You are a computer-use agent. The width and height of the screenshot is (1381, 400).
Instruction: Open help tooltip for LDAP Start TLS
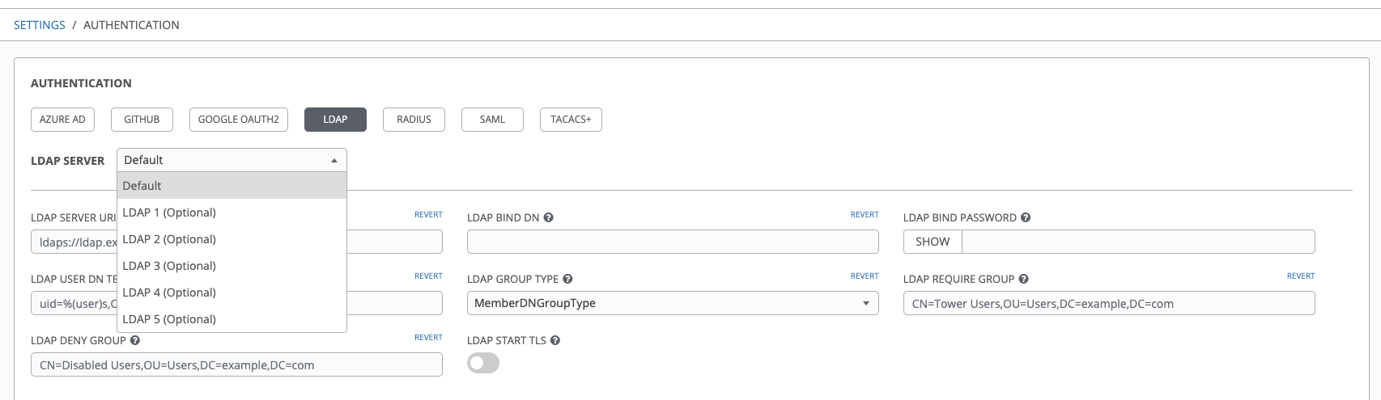555,340
